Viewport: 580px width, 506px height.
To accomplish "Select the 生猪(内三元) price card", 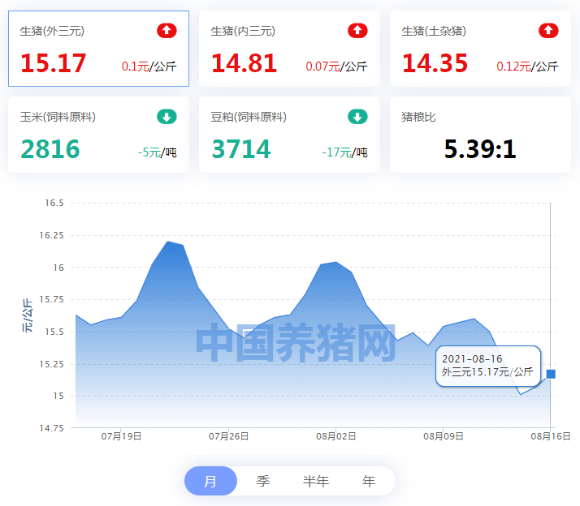I will [289, 49].
